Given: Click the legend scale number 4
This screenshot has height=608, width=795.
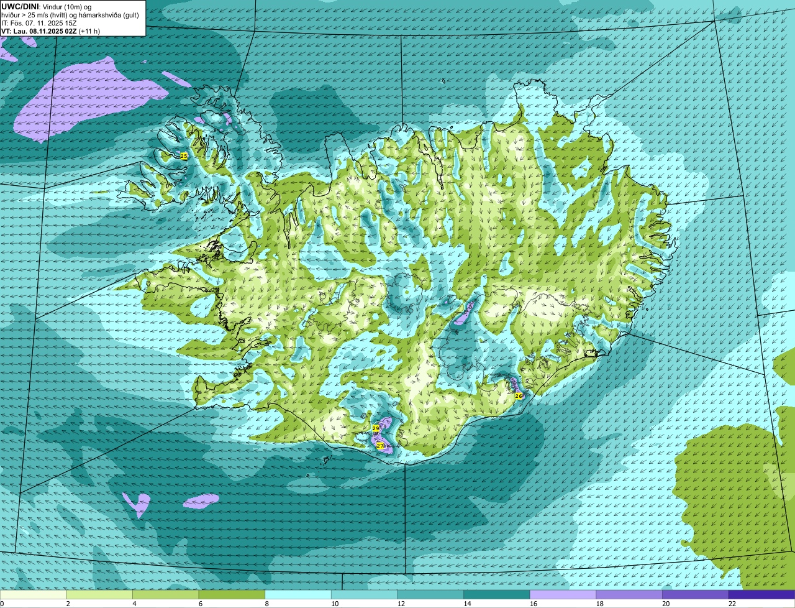Looking at the screenshot, I should (x=134, y=604).
